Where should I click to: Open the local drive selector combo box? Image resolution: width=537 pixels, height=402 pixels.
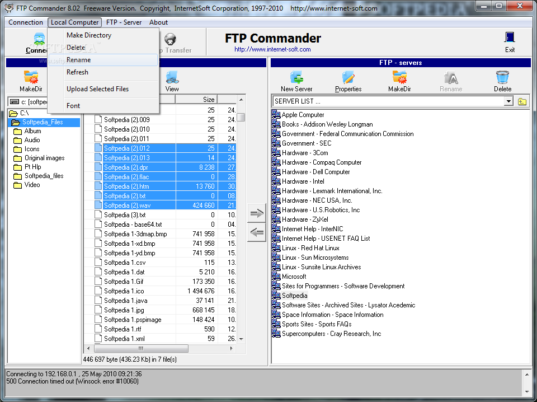coord(27,102)
